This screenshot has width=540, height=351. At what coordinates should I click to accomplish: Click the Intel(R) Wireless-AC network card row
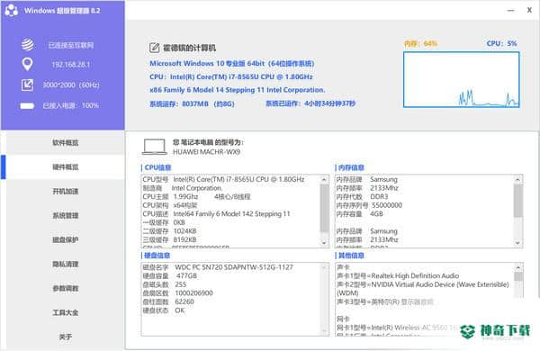click(x=398, y=328)
